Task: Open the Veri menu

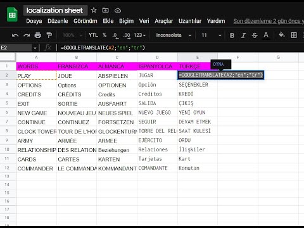Action: 144,21
